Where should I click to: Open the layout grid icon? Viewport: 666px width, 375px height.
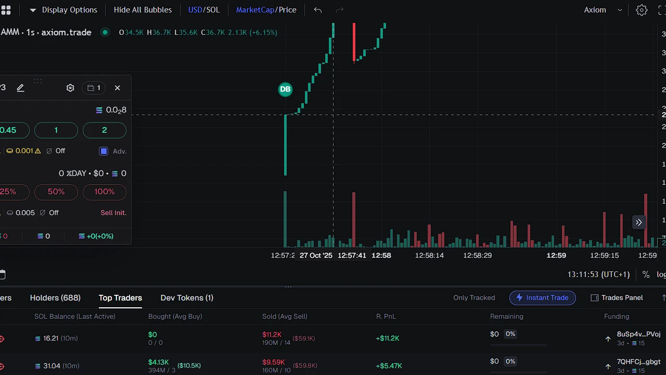6,10
